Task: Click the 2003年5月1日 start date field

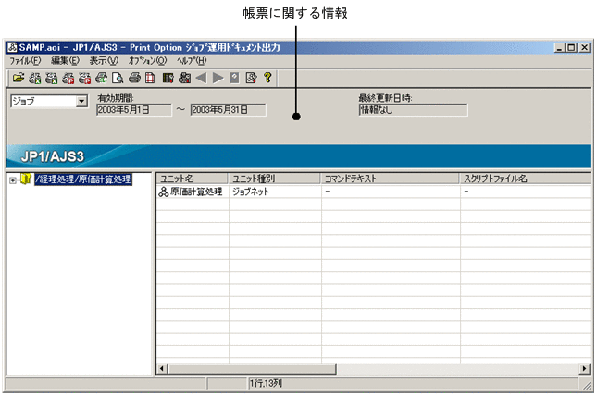Action: 133,110
